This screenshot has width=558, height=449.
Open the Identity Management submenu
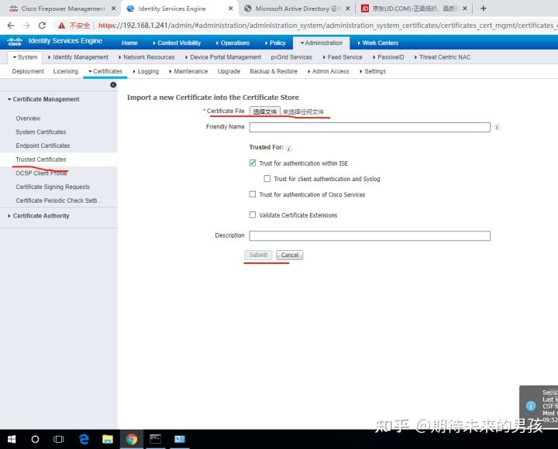click(78, 57)
